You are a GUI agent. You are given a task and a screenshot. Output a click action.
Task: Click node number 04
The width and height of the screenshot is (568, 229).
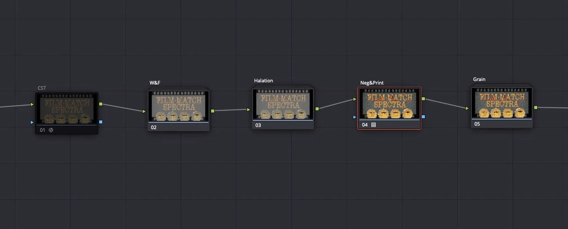coord(365,125)
